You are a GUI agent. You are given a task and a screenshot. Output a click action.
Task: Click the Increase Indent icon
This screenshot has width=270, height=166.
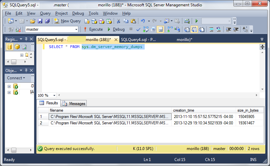pos(236,29)
